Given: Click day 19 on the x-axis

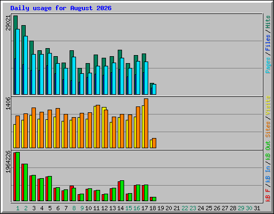Looking at the screenshot, I should point(161,208).
